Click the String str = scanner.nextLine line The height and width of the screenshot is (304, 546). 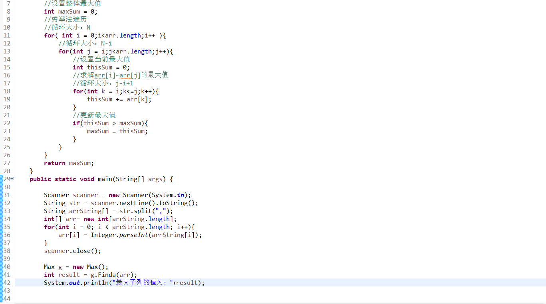[x=121, y=203]
